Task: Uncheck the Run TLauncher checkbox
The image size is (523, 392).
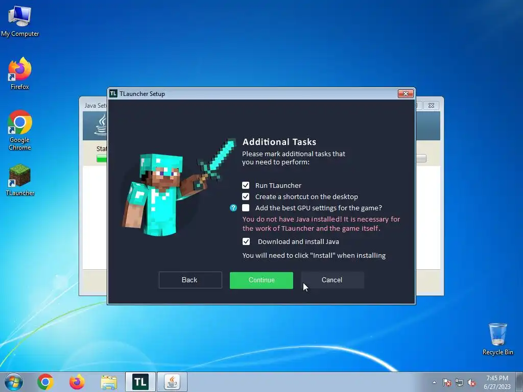Action: click(x=246, y=185)
